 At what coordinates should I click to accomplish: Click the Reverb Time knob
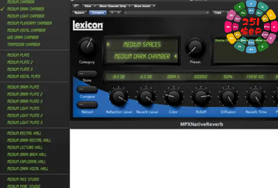point(256,97)
